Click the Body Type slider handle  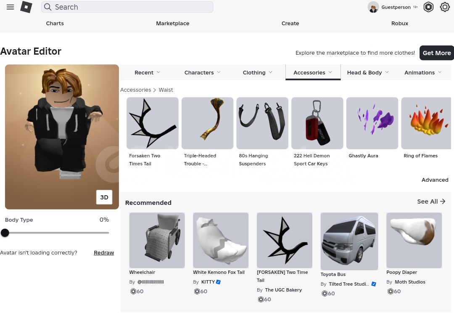(x=5, y=233)
